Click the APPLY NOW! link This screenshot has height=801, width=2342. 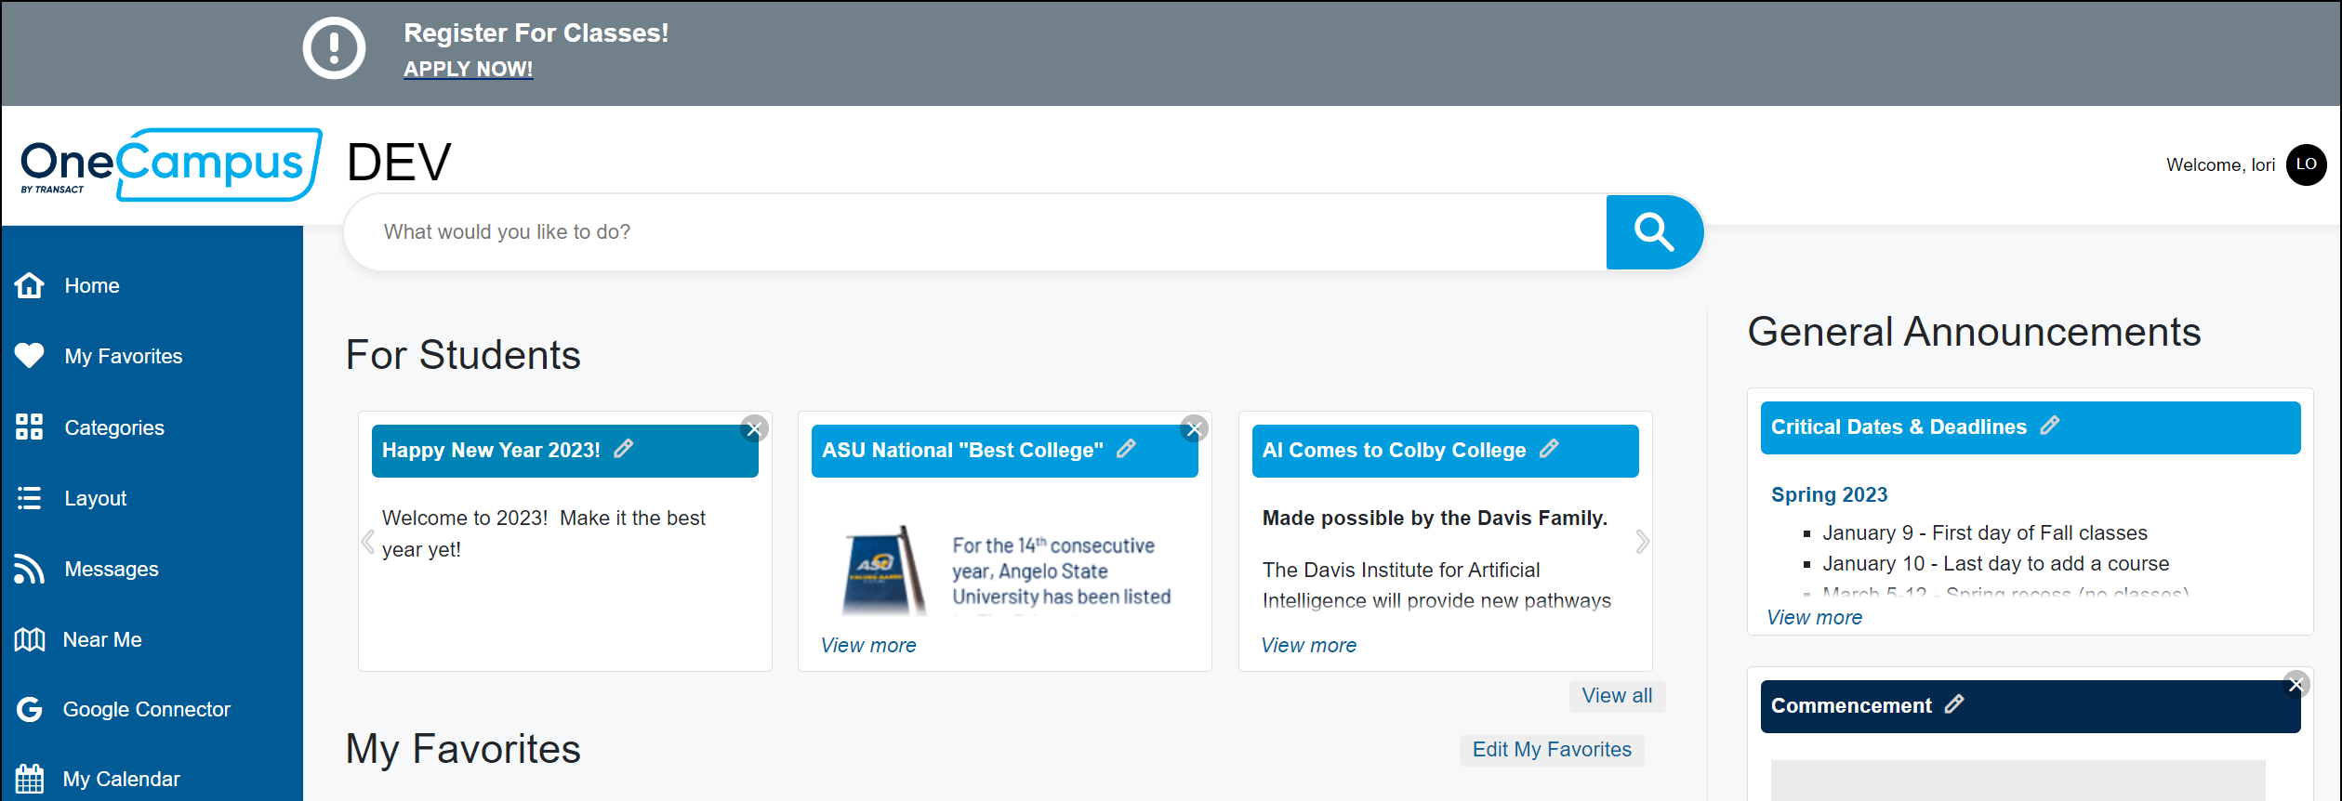(x=468, y=69)
